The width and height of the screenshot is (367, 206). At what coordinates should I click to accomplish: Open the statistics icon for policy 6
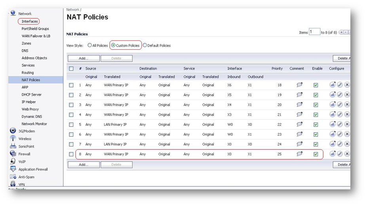click(x=332, y=134)
